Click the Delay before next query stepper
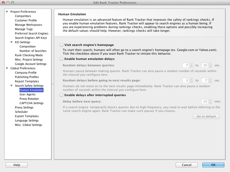 [x=210, y=102]
